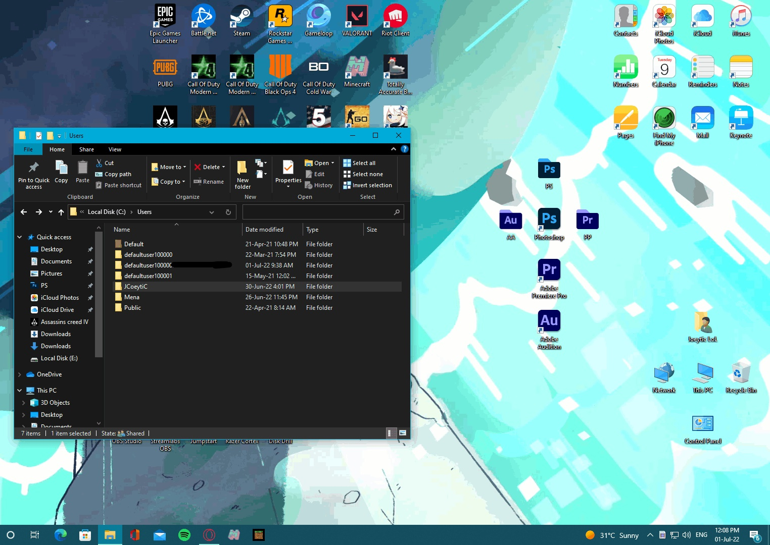
Task: Select the iTunes desktop icon
Action: (x=741, y=20)
